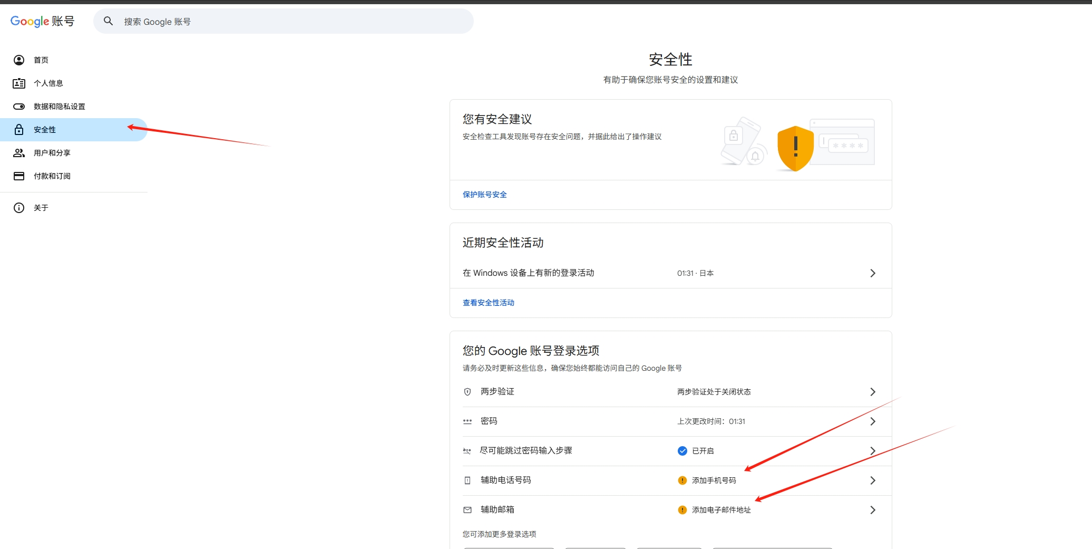Image resolution: width=1092 pixels, height=549 pixels.
Task: Open the 密码 row label
Action: [489, 421]
